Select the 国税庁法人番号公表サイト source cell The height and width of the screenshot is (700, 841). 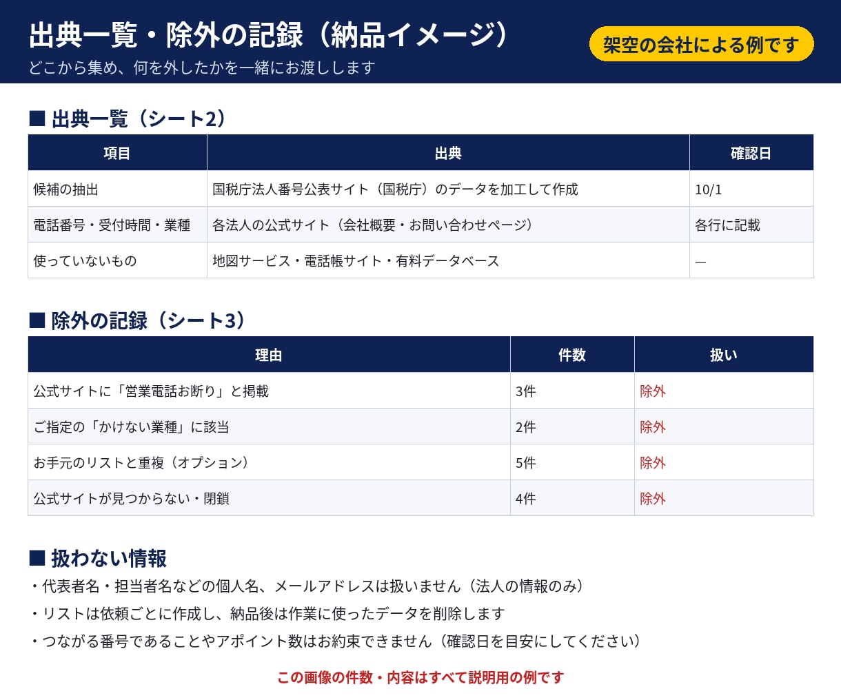click(448, 189)
